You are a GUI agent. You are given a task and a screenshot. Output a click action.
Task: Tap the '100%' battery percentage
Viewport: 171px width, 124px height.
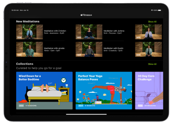point(156,10)
